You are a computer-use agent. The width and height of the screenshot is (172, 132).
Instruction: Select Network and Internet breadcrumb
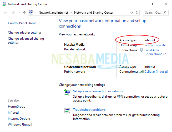53,13
